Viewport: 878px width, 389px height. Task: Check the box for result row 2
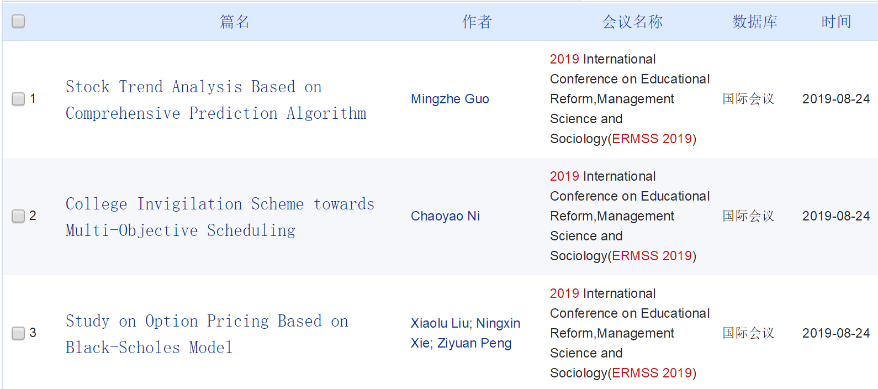(18, 216)
